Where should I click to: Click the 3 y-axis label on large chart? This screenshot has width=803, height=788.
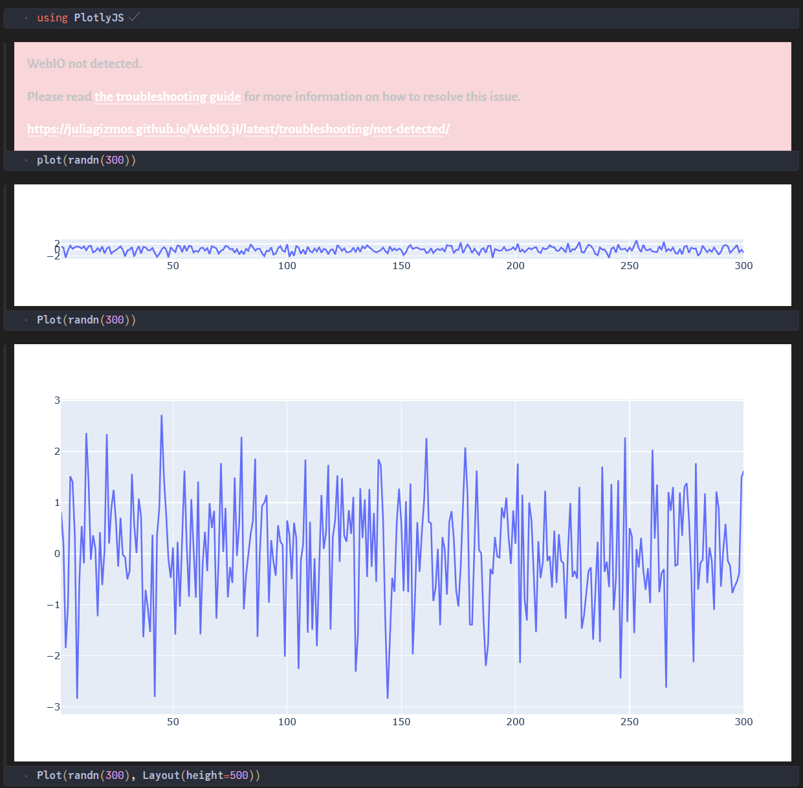pyautogui.click(x=57, y=400)
